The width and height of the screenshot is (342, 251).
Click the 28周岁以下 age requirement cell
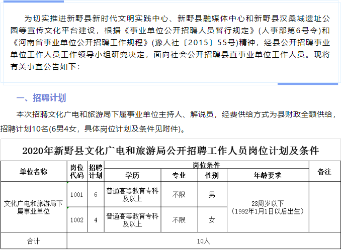point(268,207)
